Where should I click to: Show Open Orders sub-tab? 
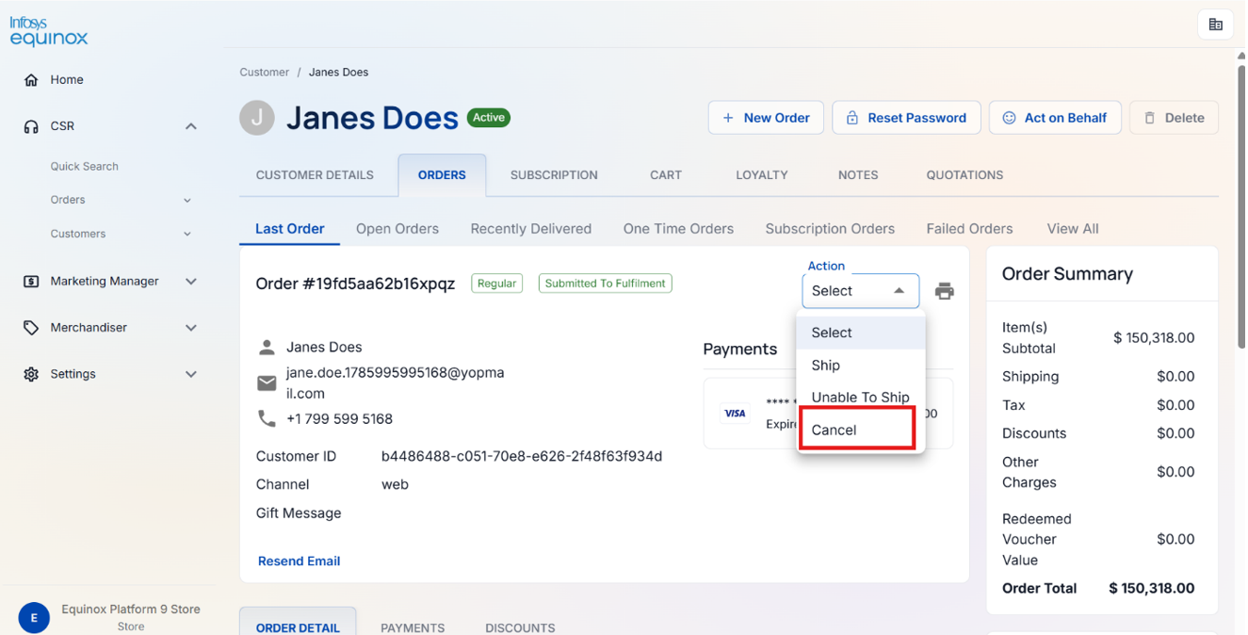397,229
